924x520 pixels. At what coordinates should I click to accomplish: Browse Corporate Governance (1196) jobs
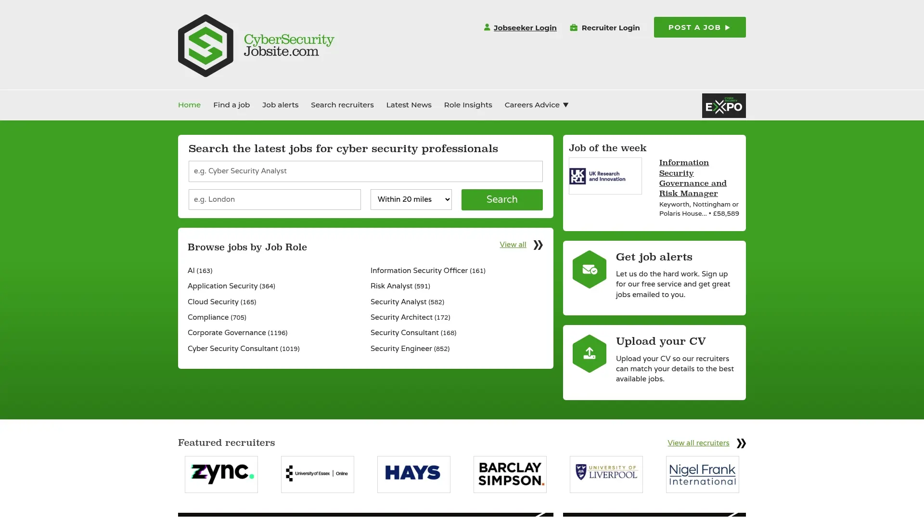[x=237, y=333]
